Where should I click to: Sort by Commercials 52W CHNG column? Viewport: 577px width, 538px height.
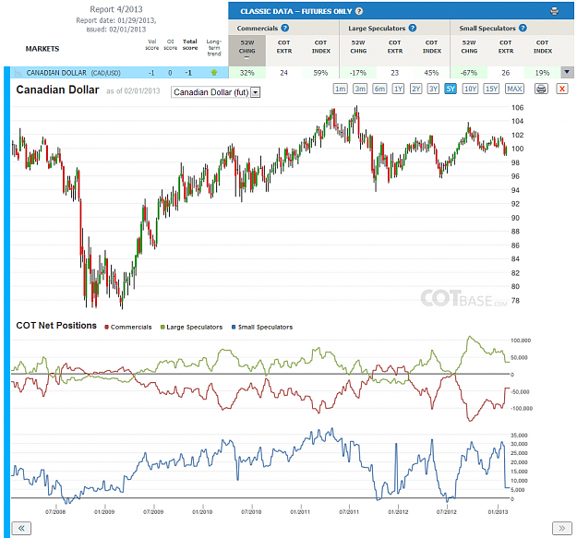(246, 50)
